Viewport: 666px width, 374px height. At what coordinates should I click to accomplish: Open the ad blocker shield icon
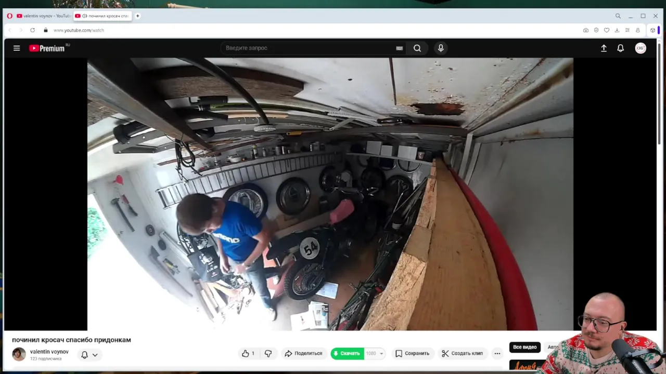point(596,30)
